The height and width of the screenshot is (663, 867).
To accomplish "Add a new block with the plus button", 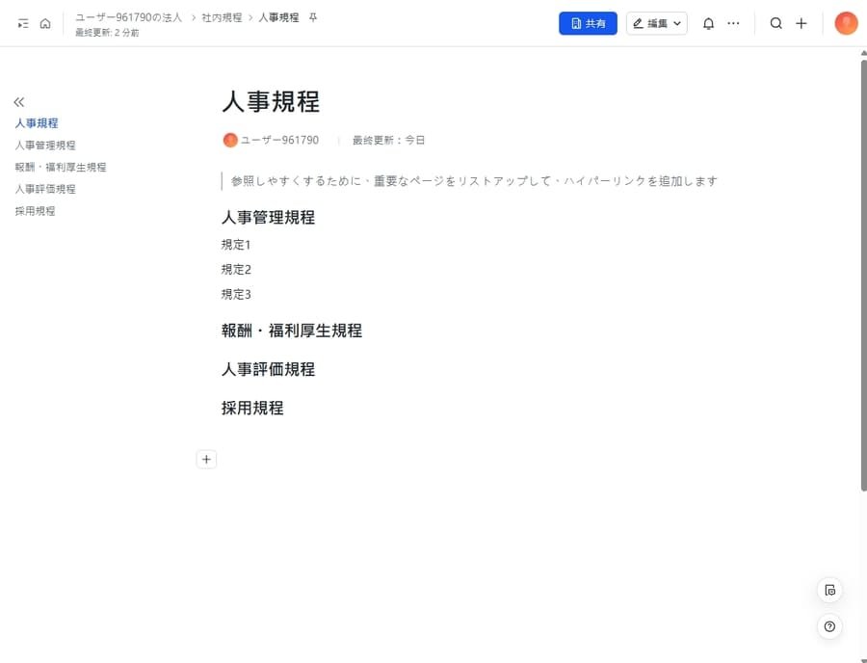I will click(206, 459).
